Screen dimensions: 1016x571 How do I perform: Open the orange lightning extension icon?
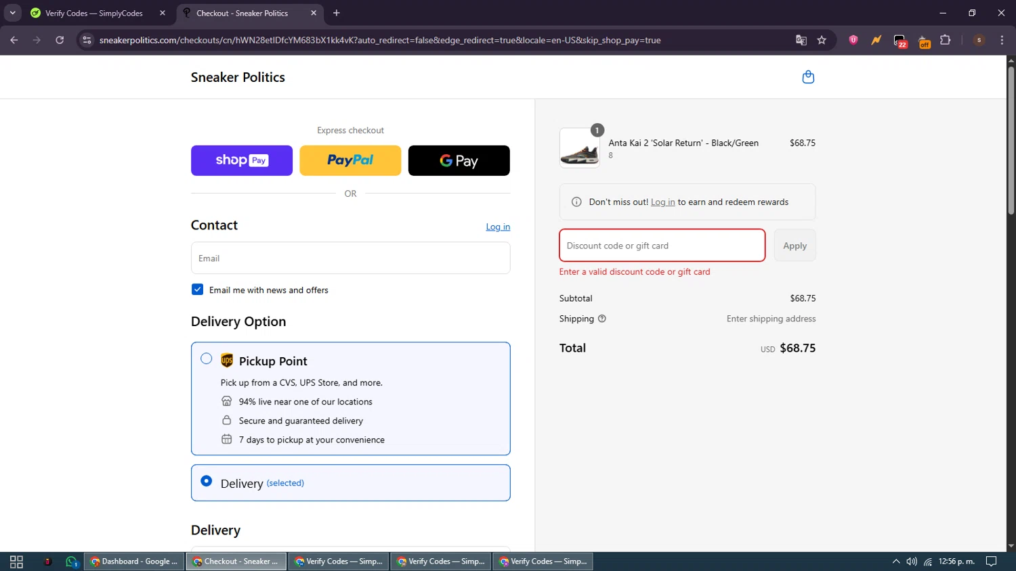pyautogui.click(x=876, y=40)
